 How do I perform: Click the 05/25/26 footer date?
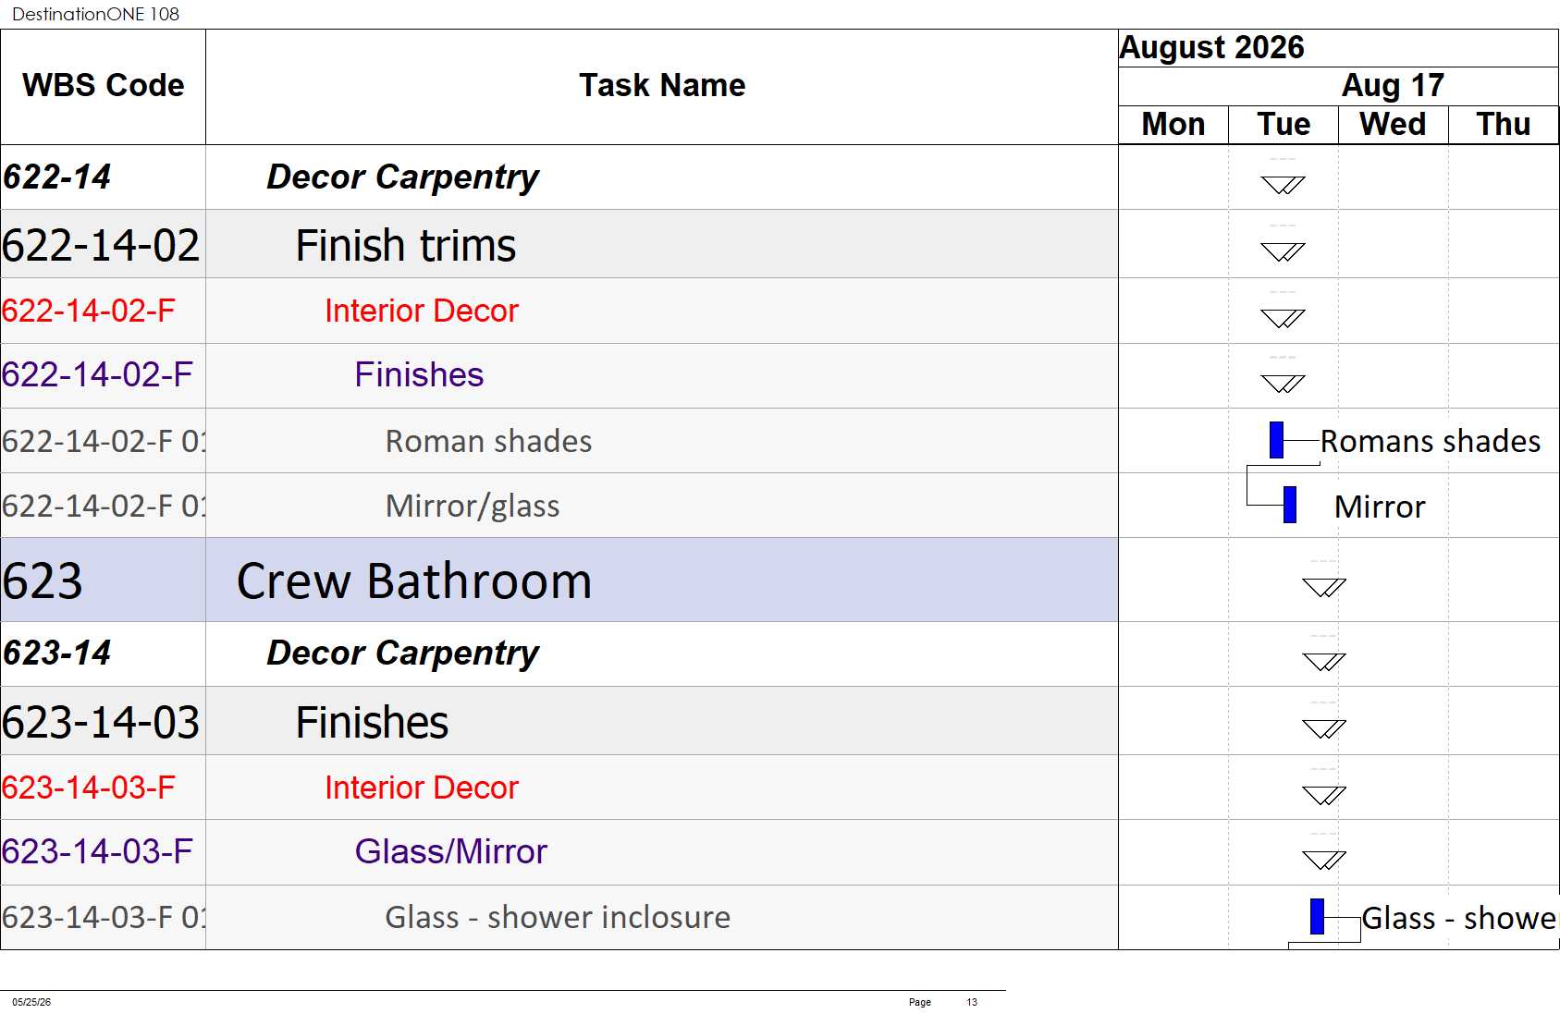(31, 1002)
